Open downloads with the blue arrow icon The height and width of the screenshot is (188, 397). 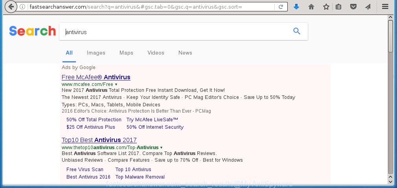click(296, 7)
